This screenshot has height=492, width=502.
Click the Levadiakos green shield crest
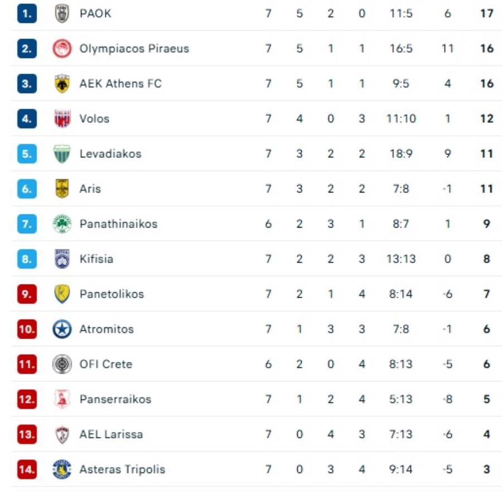pyautogui.click(x=62, y=154)
